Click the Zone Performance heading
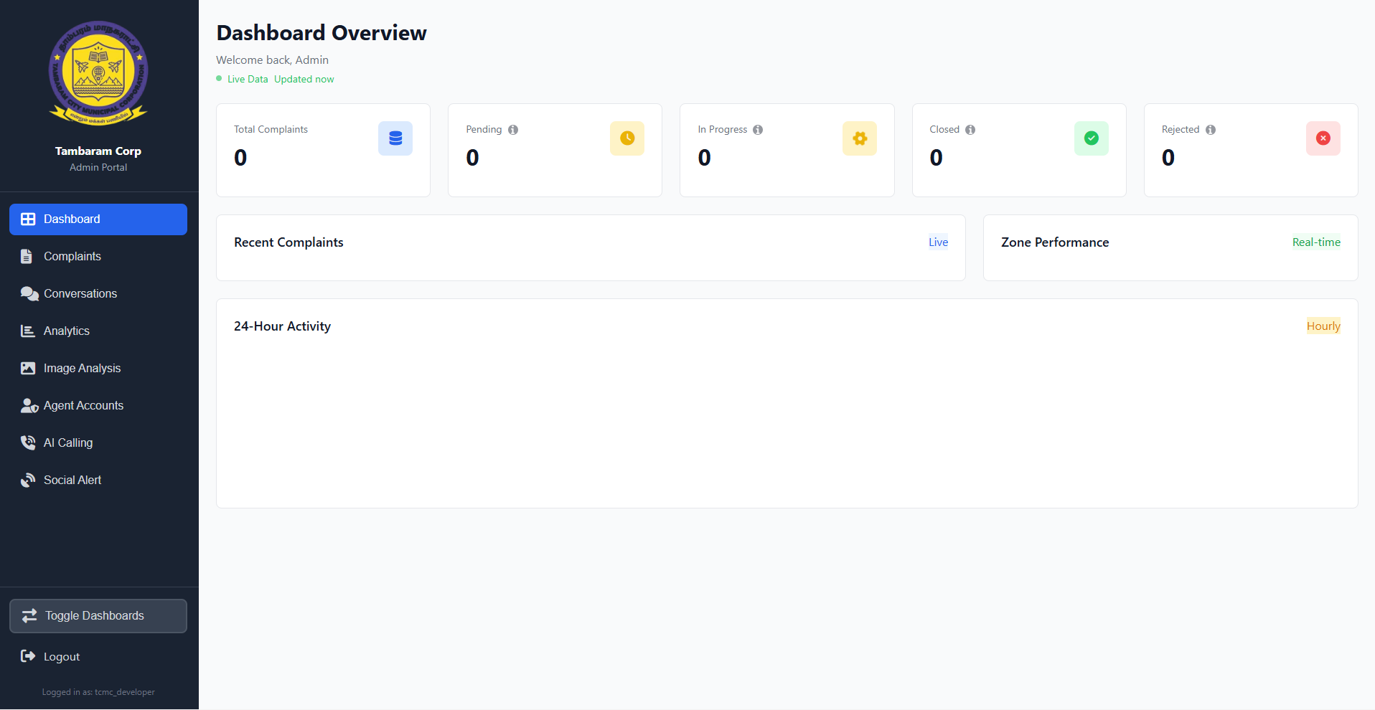The width and height of the screenshot is (1375, 710). point(1055,242)
